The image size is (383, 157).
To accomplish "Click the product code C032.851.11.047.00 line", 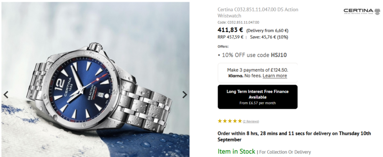I will 238,22.
